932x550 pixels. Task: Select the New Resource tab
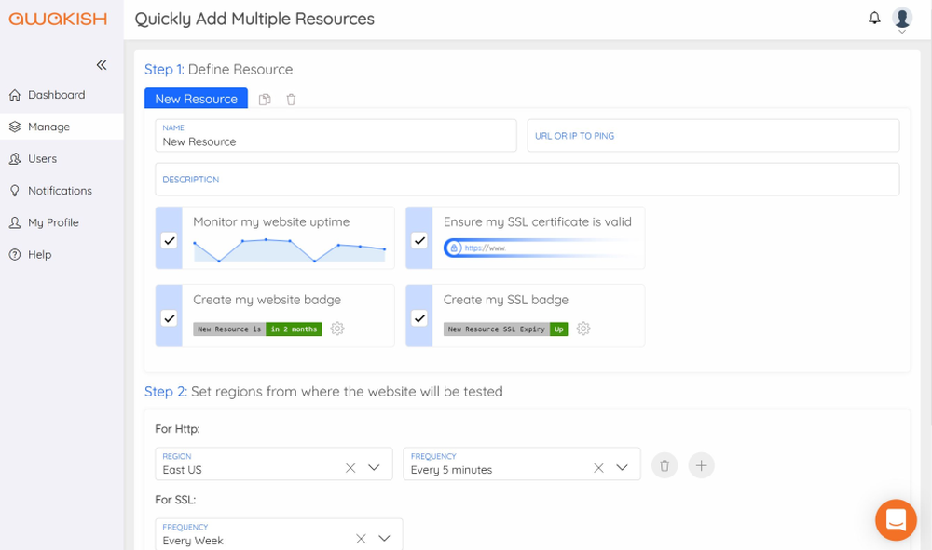[196, 99]
